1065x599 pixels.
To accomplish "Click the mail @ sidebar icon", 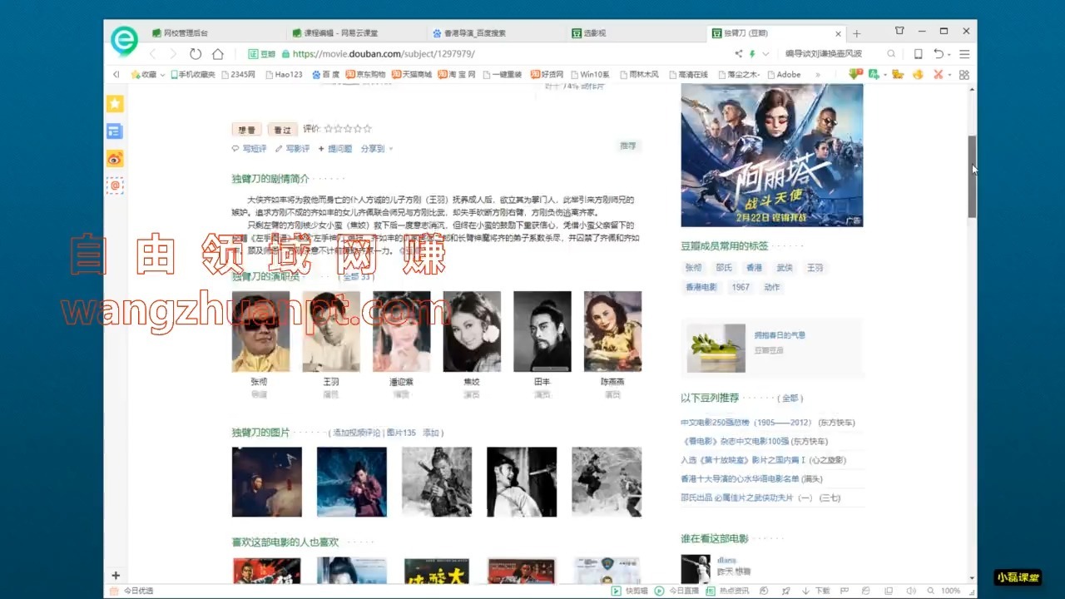I will 115,186.
